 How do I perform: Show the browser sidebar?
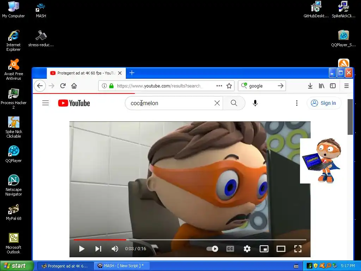[333, 86]
